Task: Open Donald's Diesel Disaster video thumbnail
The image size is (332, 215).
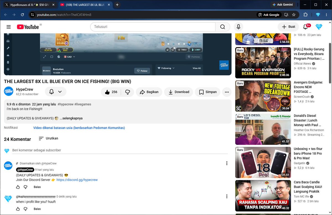Action: click(263, 129)
